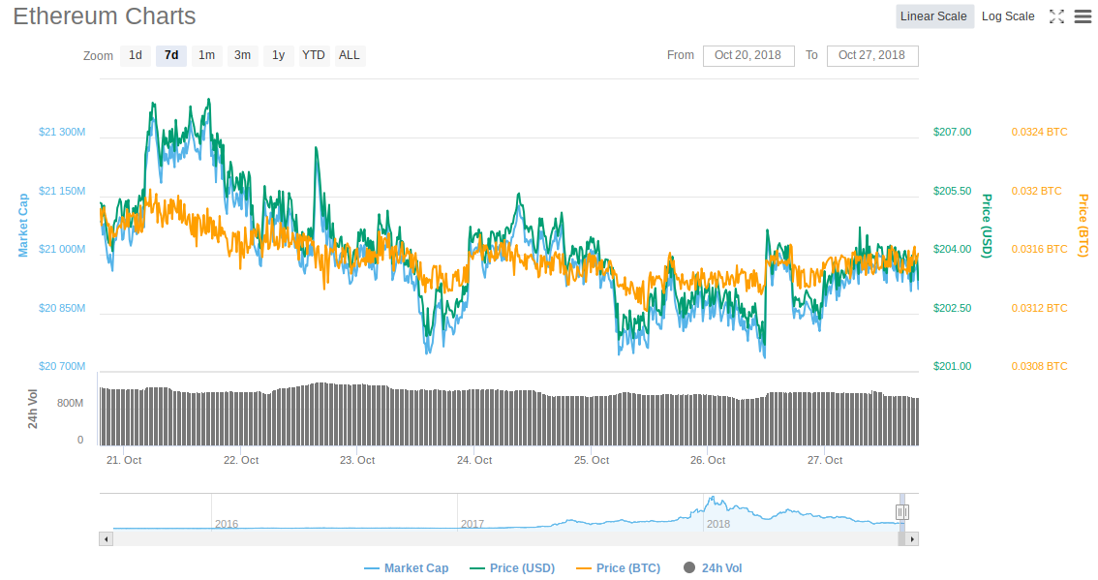Click the '23. Oct' axis label

click(357, 460)
